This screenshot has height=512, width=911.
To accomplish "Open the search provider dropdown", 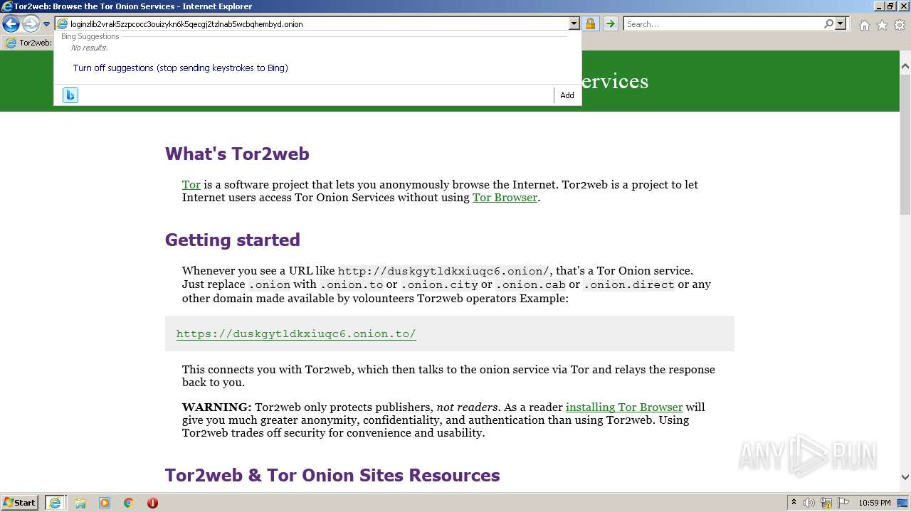I will pyautogui.click(x=841, y=24).
